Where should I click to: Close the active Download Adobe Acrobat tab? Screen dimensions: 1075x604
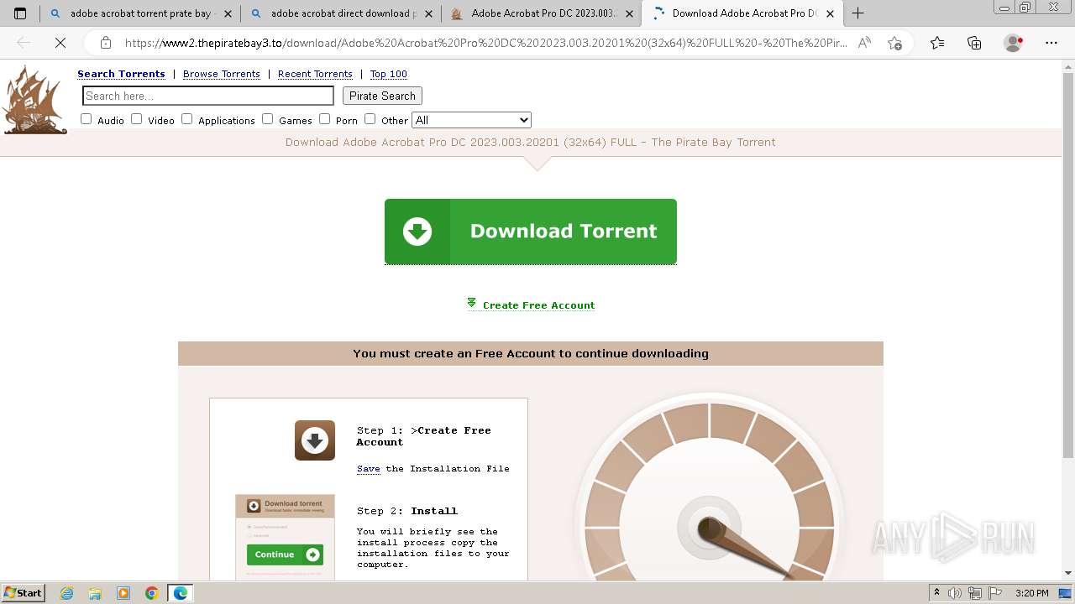830,13
